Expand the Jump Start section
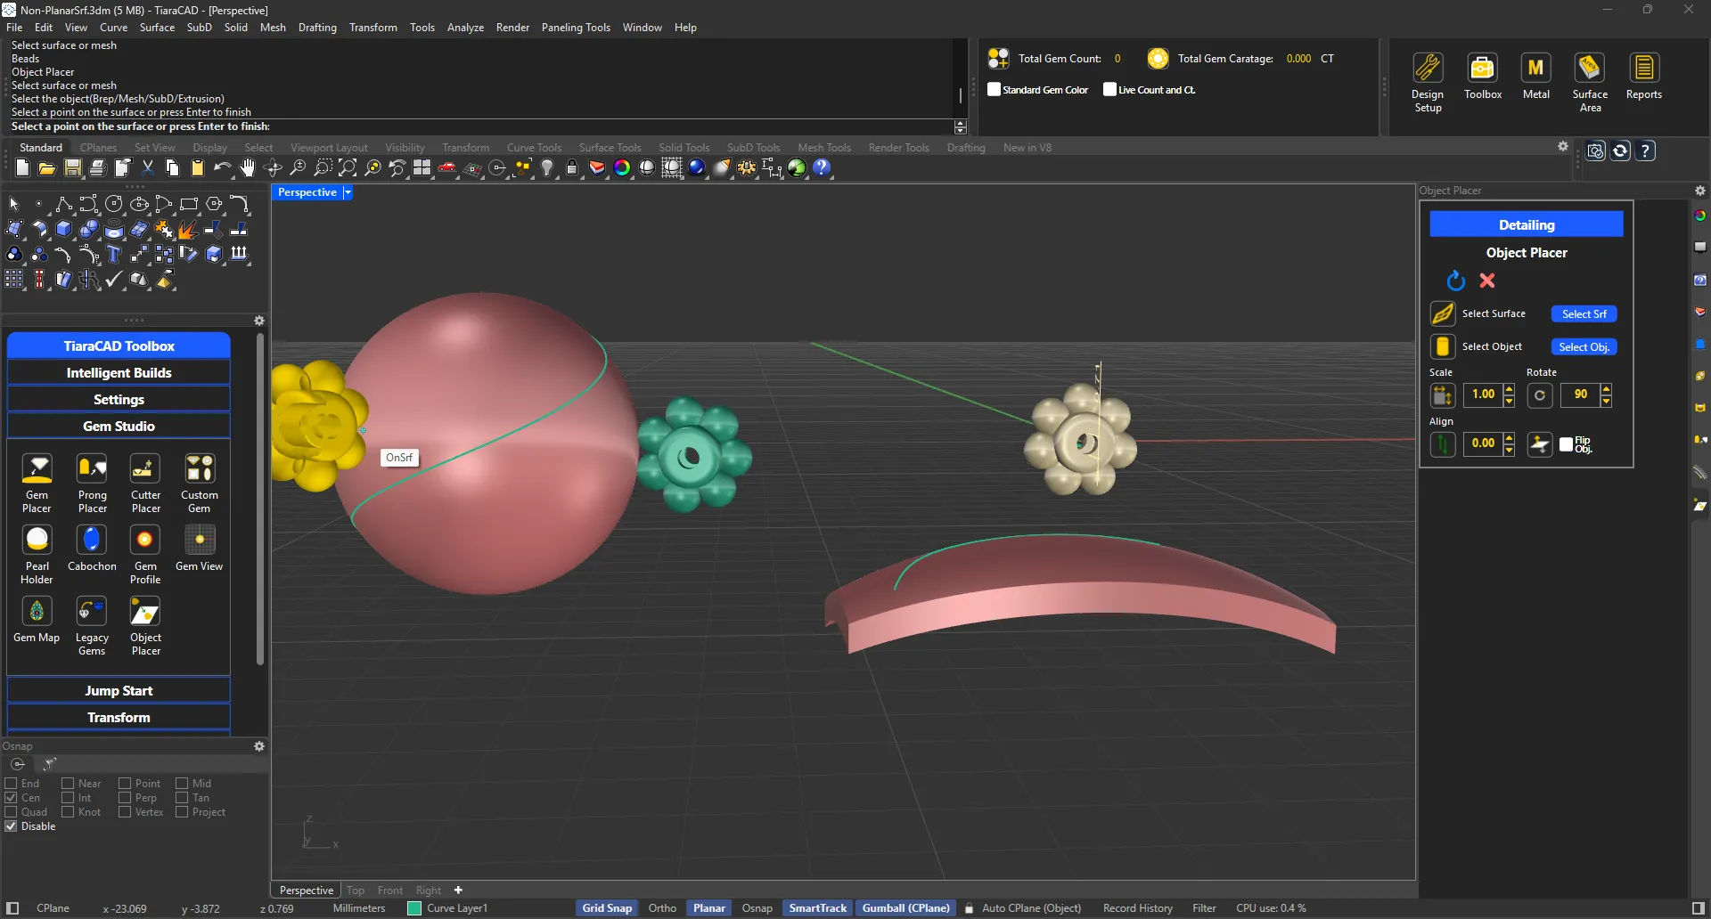 (x=119, y=689)
